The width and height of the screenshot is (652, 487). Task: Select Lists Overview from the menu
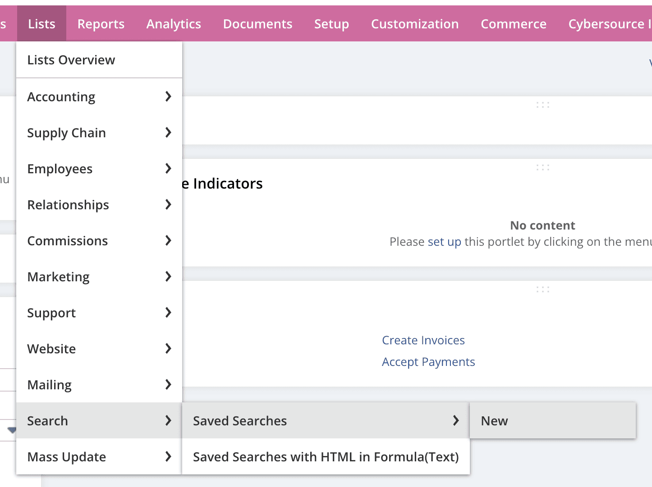pos(71,59)
